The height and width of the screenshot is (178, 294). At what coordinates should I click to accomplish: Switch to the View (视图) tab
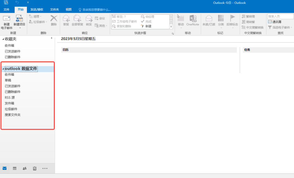[x=68, y=9]
